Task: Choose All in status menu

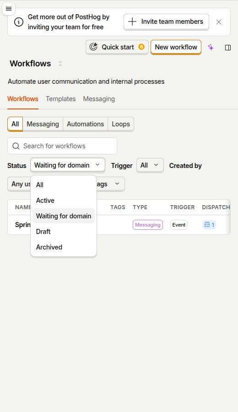Action: [64, 185]
